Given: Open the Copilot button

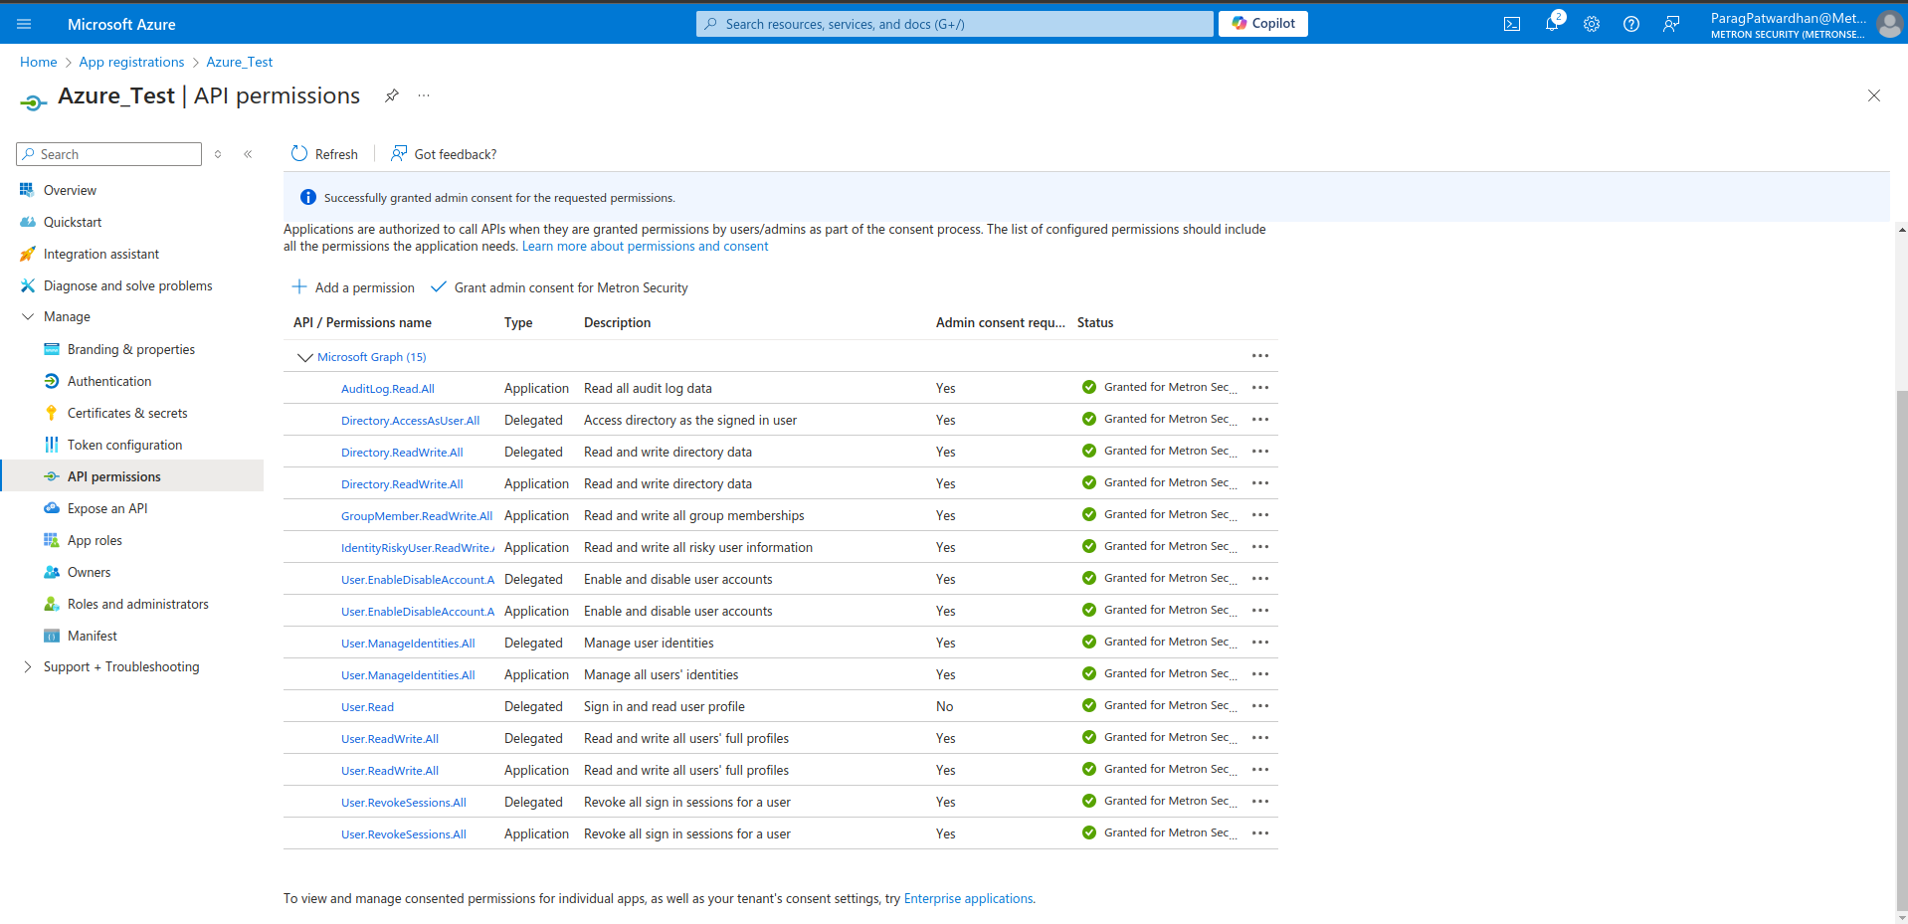Looking at the screenshot, I should point(1263,24).
